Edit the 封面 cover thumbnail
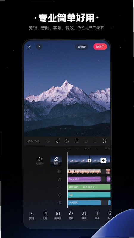 (x=56, y=161)
